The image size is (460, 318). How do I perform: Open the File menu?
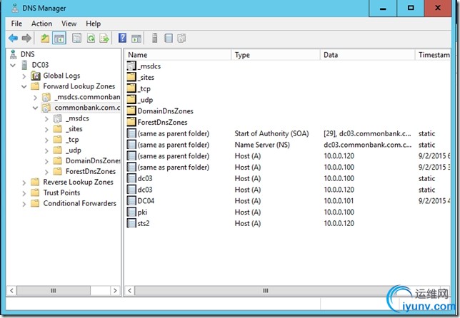(x=16, y=24)
